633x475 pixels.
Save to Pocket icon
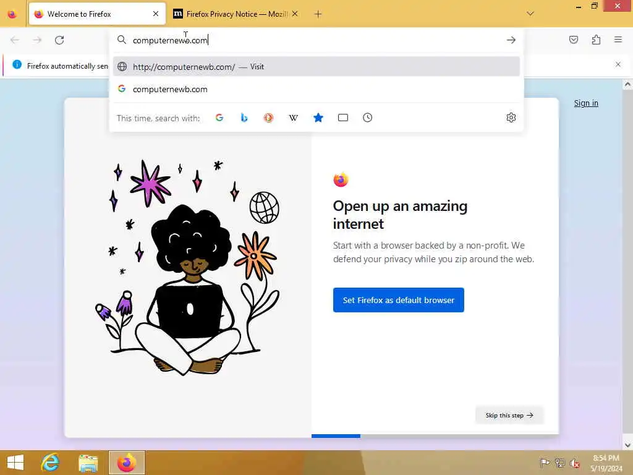[x=574, y=40]
